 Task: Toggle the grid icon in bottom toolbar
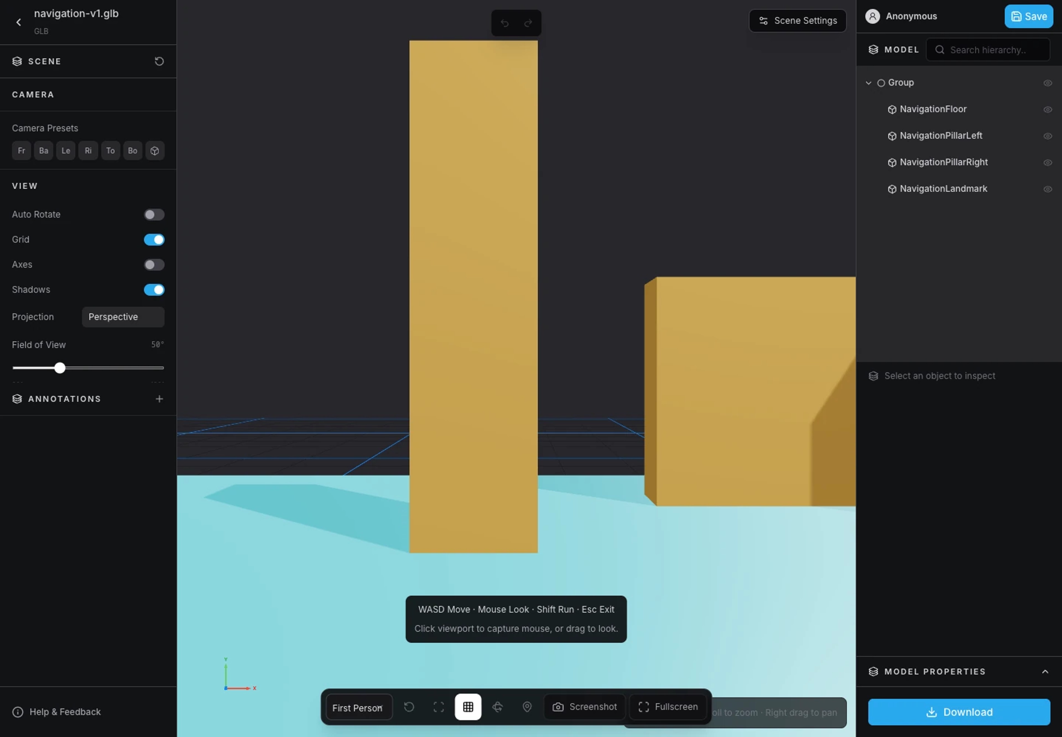click(x=468, y=707)
